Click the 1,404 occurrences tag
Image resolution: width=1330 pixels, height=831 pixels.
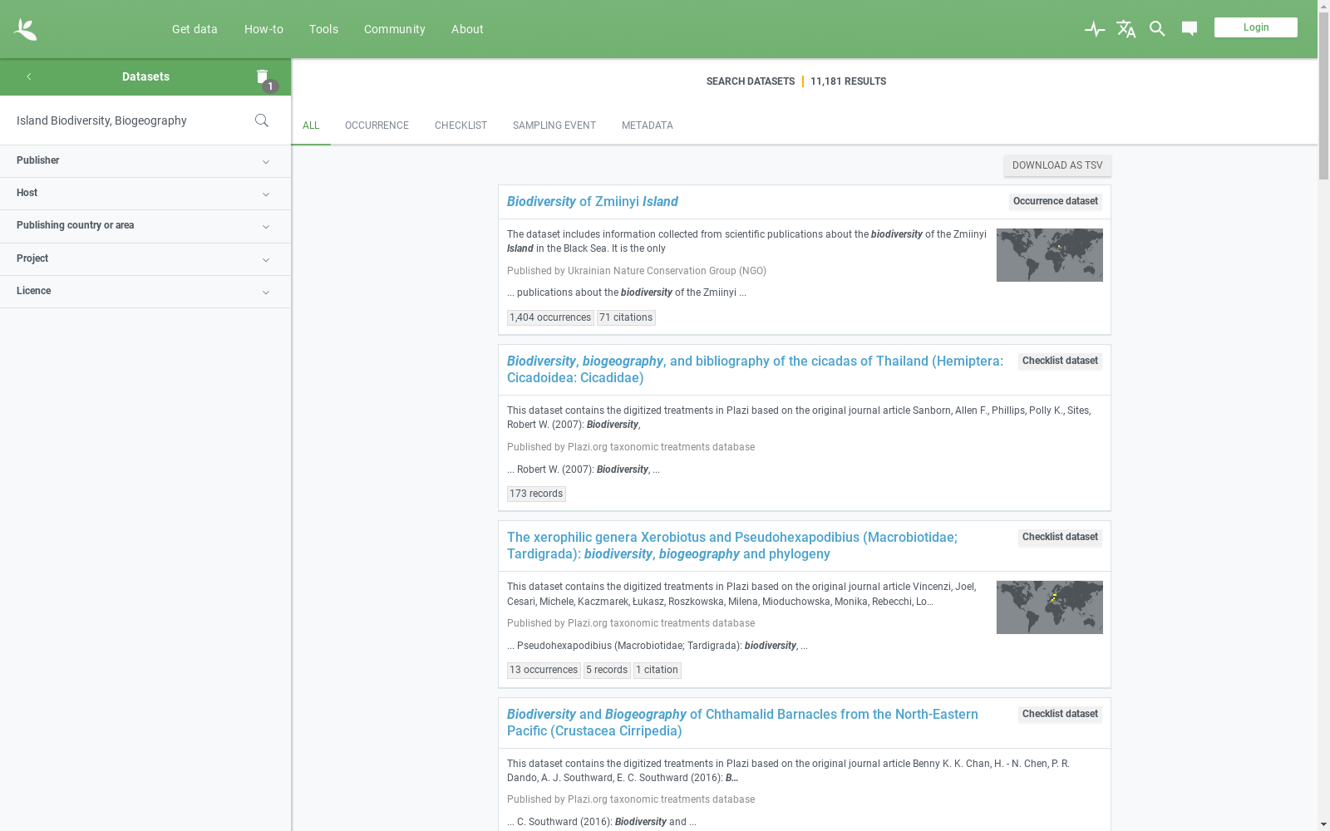point(550,317)
